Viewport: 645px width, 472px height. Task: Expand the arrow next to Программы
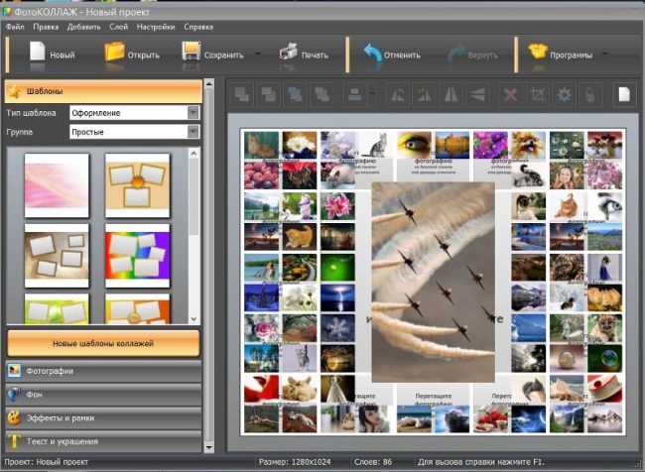(605, 54)
